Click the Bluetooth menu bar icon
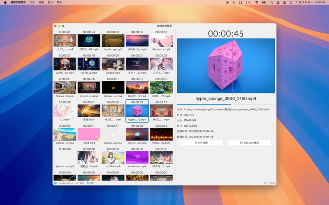 234,2
